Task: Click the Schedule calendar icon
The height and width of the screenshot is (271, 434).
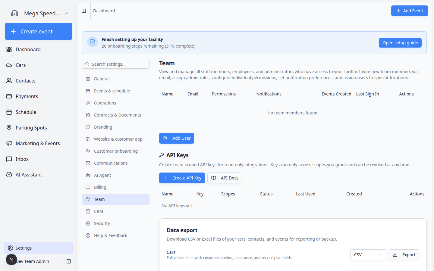Action: (x=9, y=112)
